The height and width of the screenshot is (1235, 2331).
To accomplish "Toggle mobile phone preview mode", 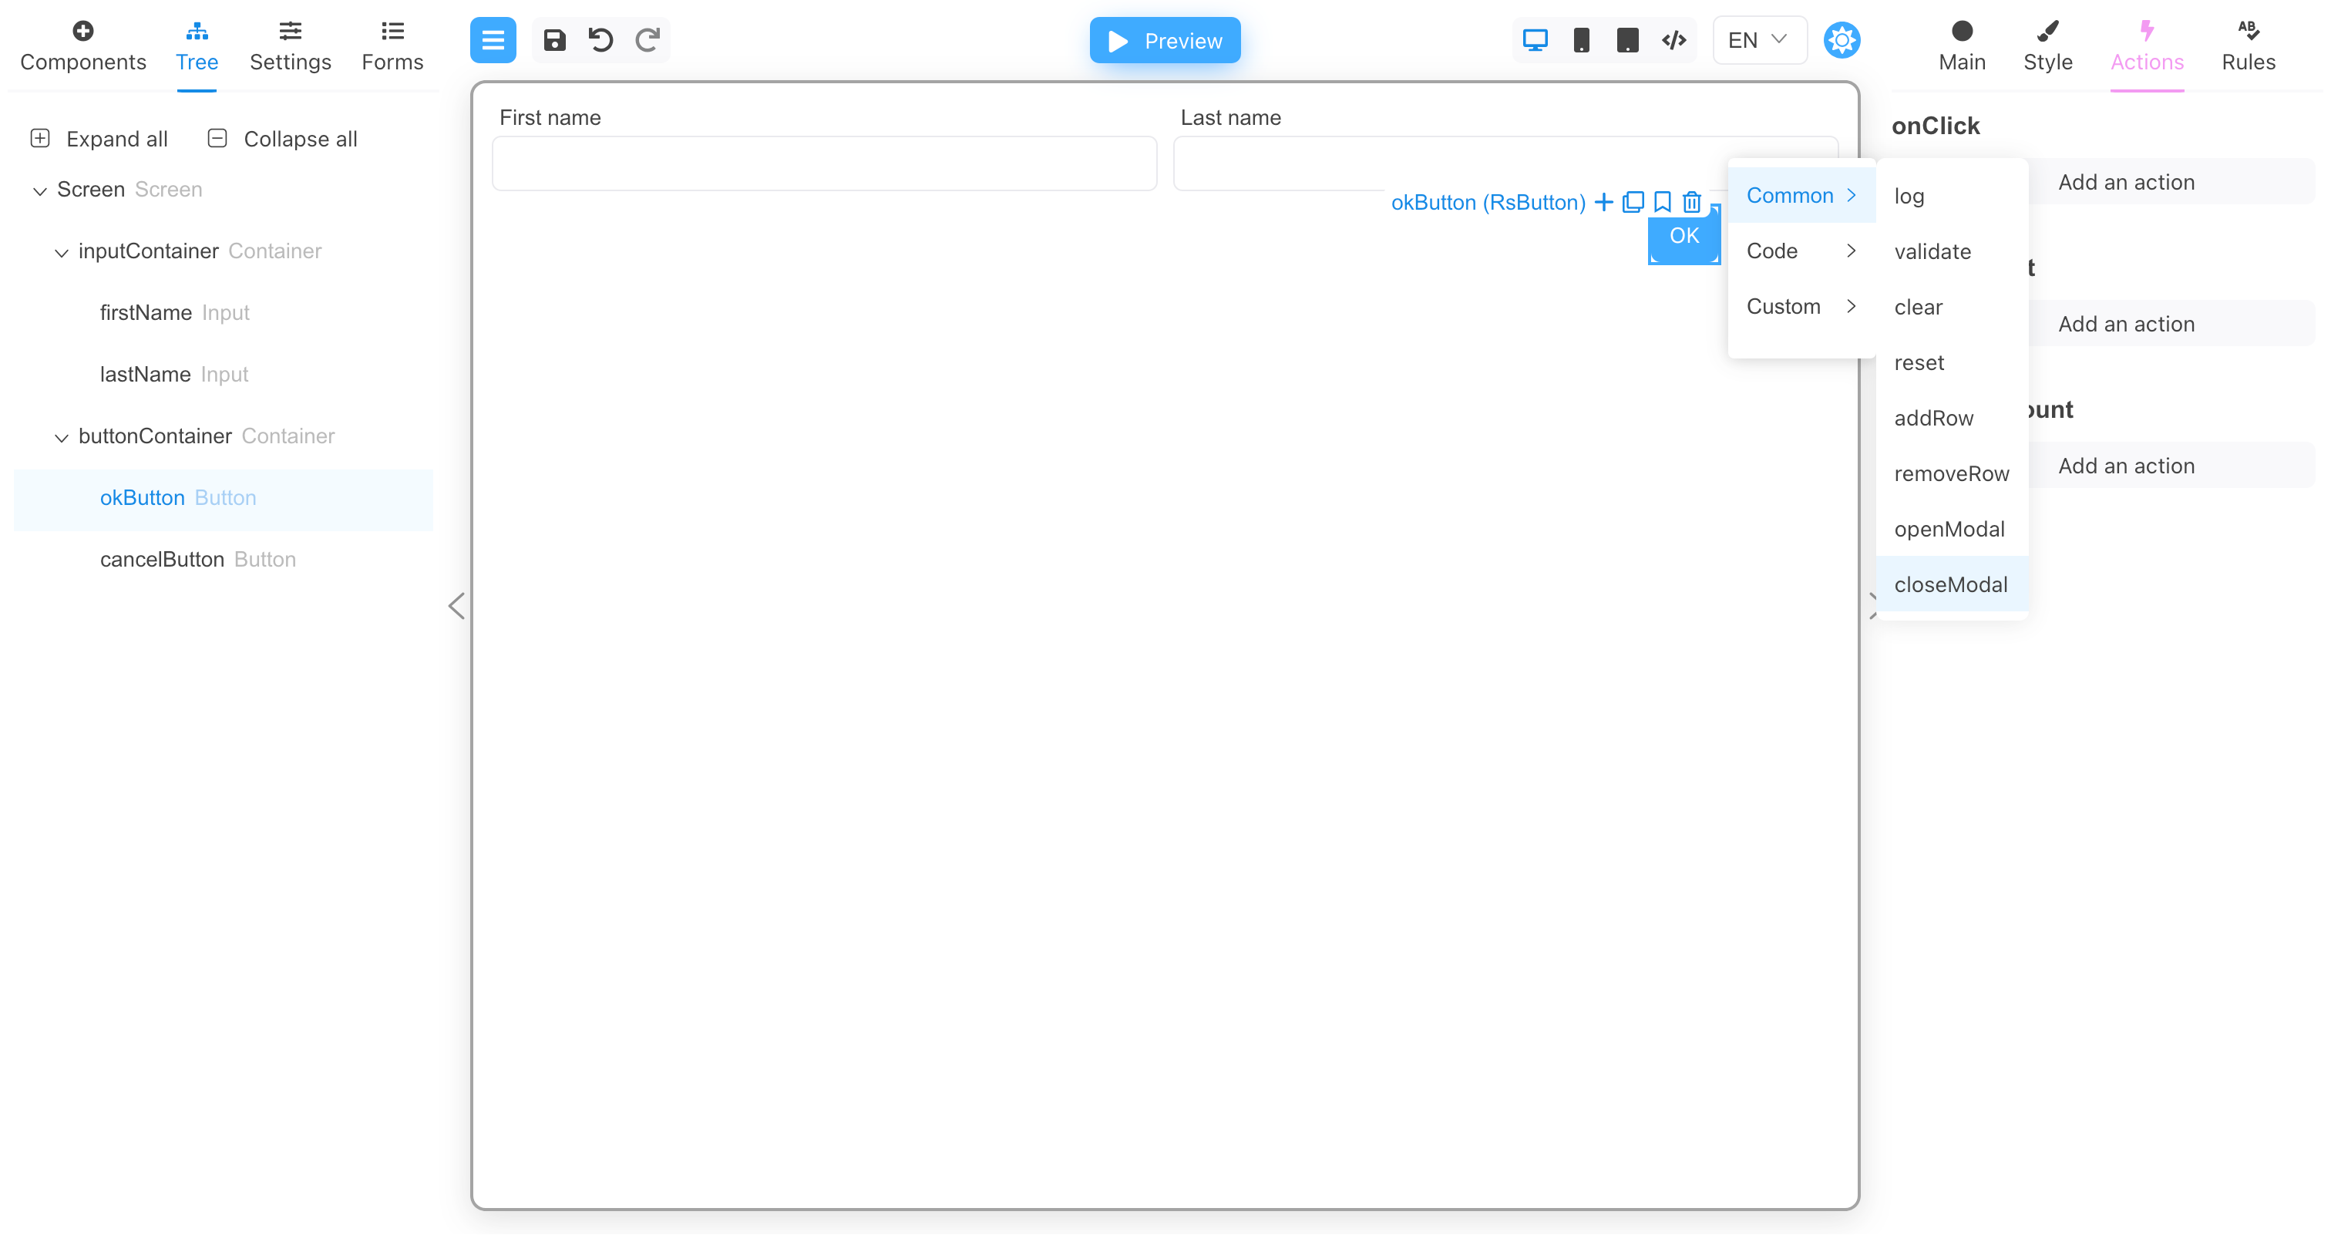I will [x=1581, y=40].
